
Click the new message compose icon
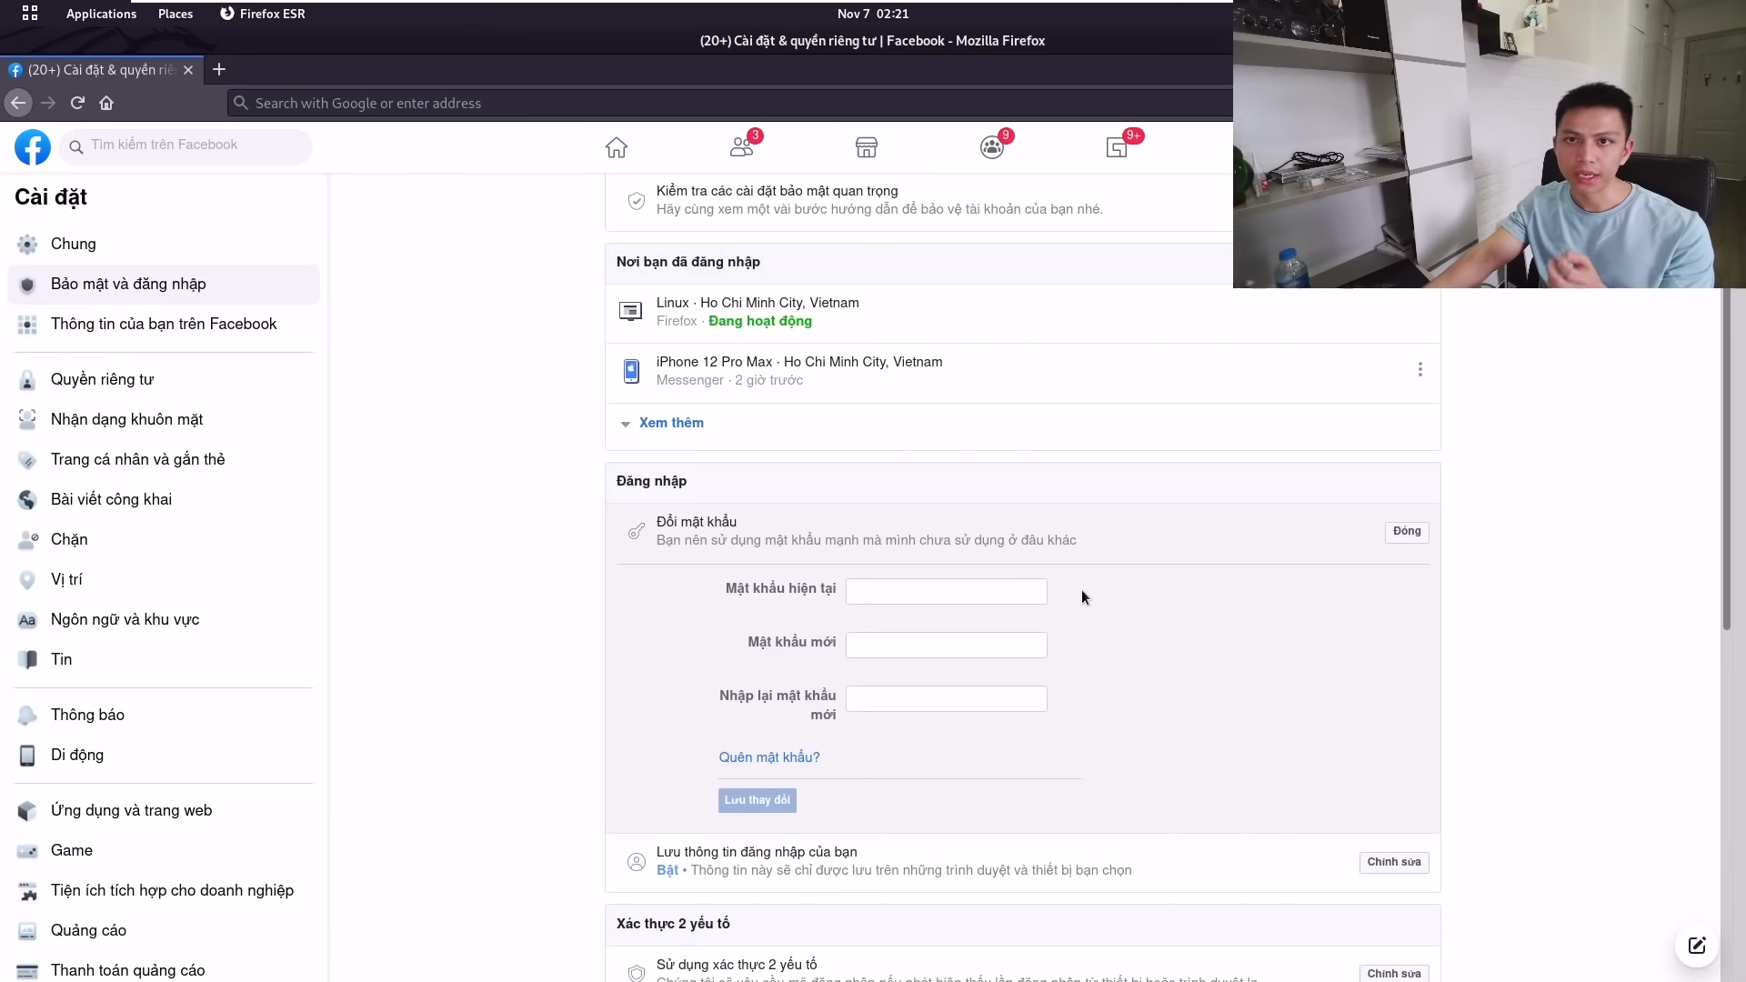click(1697, 946)
